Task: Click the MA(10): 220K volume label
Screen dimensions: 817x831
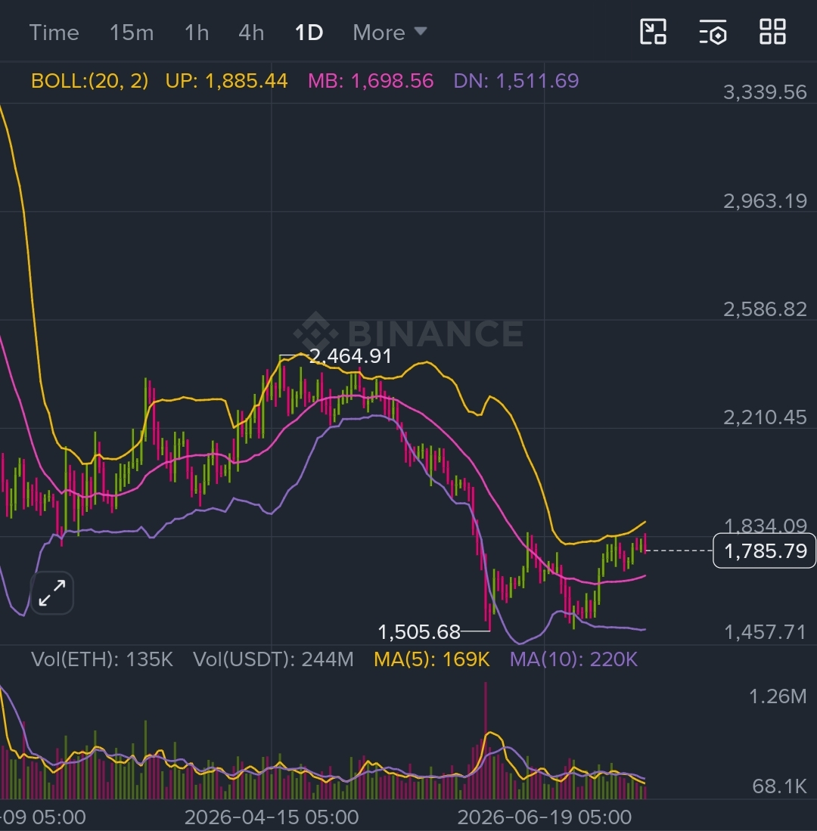Action: (x=573, y=659)
